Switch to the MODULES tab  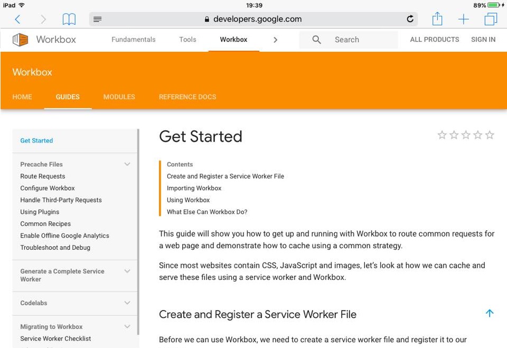pyautogui.click(x=118, y=97)
